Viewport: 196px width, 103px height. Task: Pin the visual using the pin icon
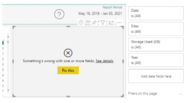click(94, 23)
